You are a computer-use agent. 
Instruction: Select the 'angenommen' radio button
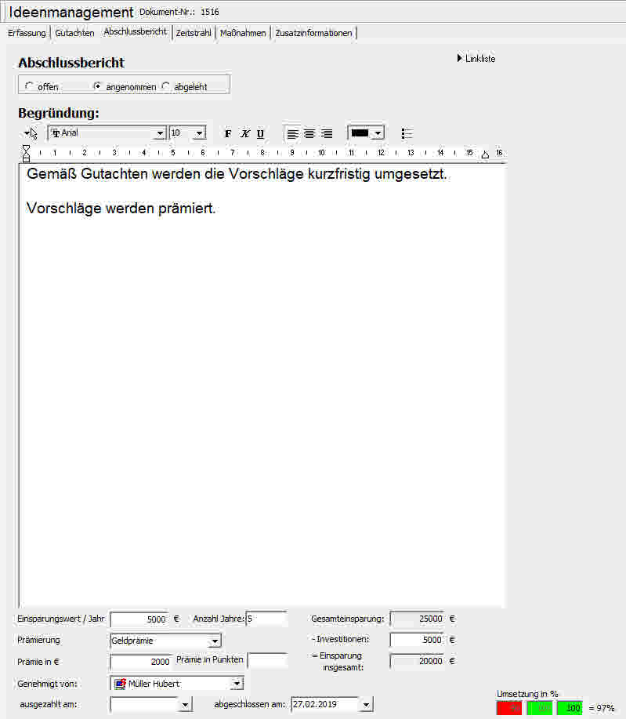coord(97,86)
